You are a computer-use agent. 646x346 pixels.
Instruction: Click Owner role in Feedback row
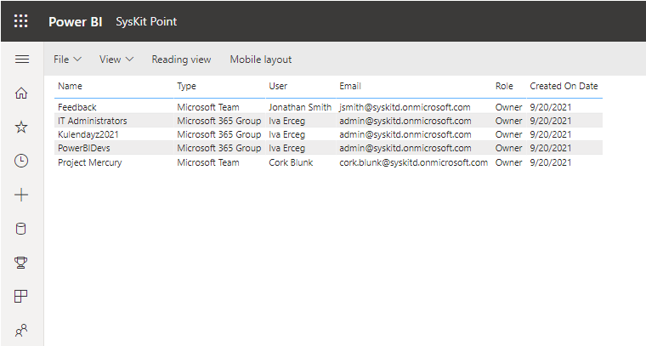[x=509, y=107]
